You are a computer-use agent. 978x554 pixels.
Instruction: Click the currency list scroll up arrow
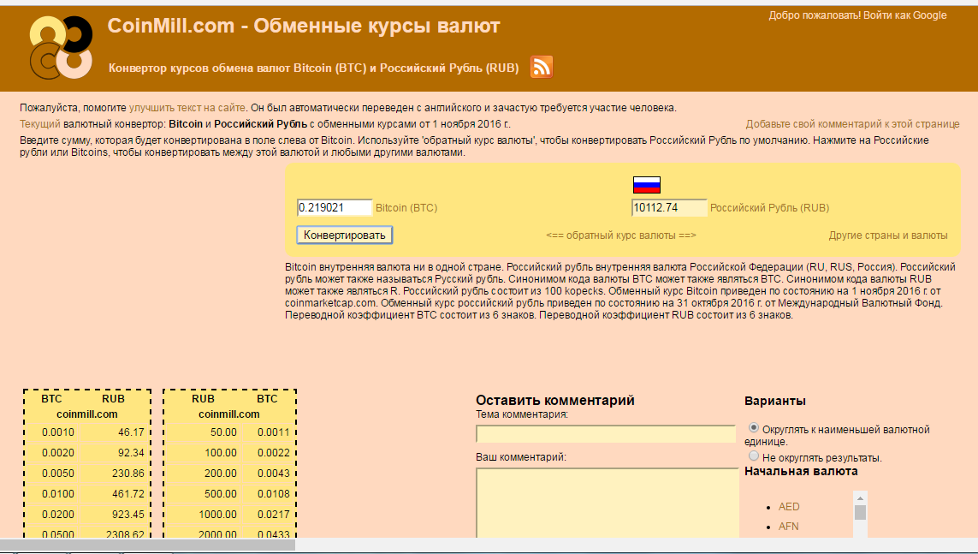coord(860,497)
